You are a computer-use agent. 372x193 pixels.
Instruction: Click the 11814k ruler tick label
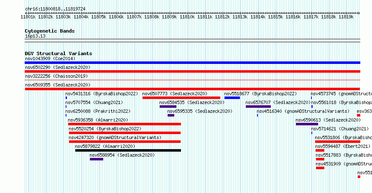tap(257, 17)
